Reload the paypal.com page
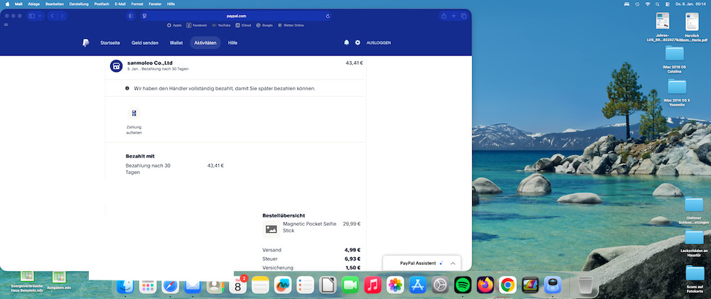Image resolution: width=711 pixels, height=299 pixels. [x=328, y=16]
